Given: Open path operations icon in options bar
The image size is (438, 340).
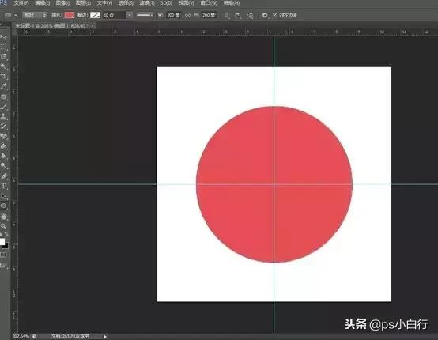Looking at the screenshot, I should click(227, 15).
